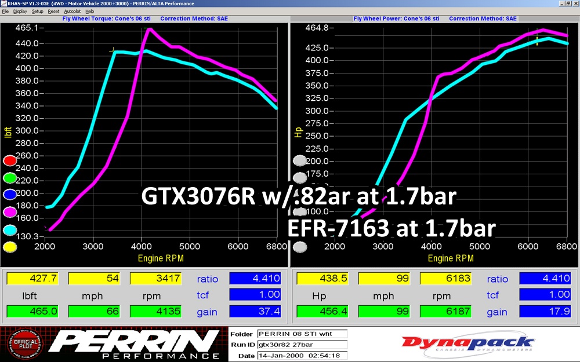Image resolution: width=580 pixels, height=362 pixels.
Task: Click the bottom gray trace button on power graph
Action: tap(300, 247)
